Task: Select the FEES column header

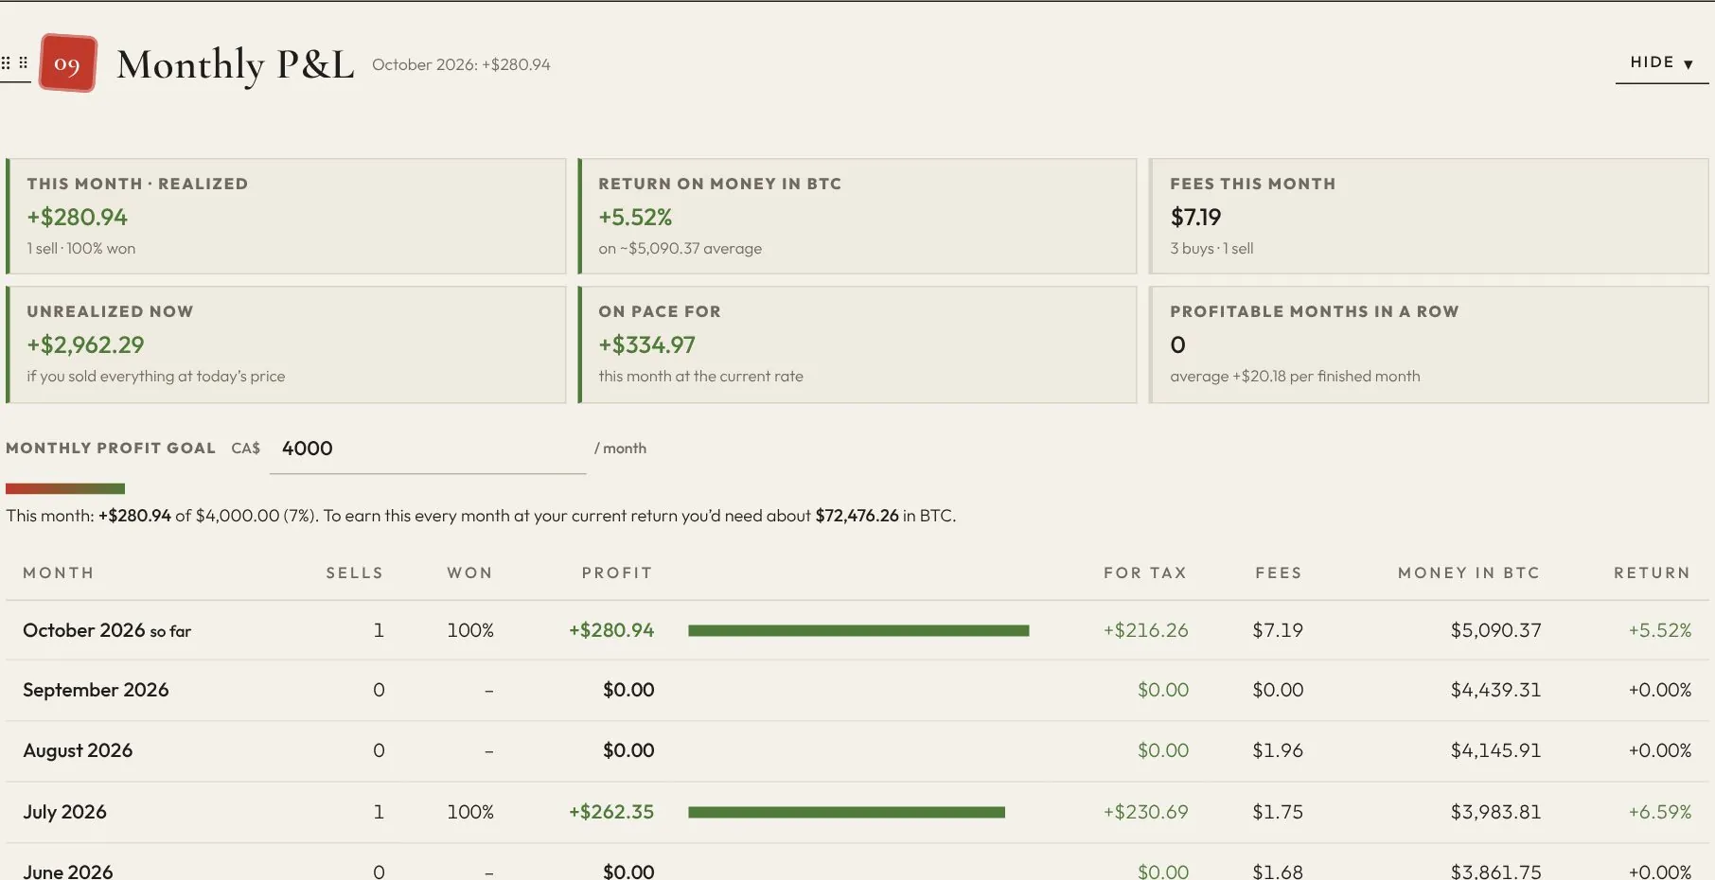Action: click(1279, 572)
